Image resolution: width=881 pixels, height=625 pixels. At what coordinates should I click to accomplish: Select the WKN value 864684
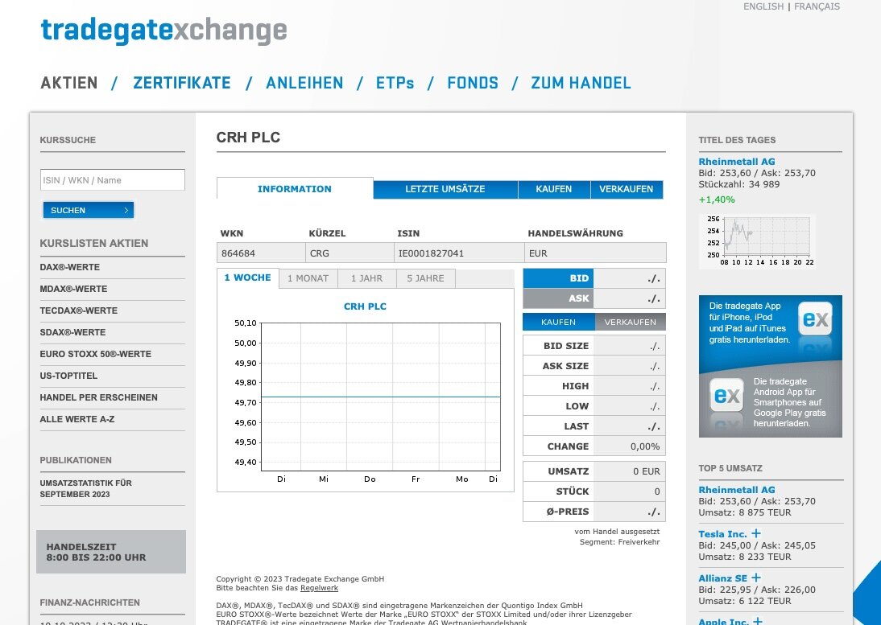[238, 253]
